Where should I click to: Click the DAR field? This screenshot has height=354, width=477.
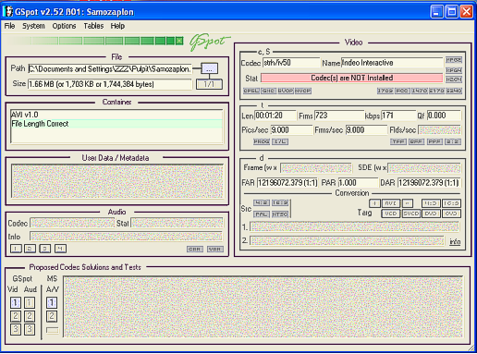tap(429, 183)
